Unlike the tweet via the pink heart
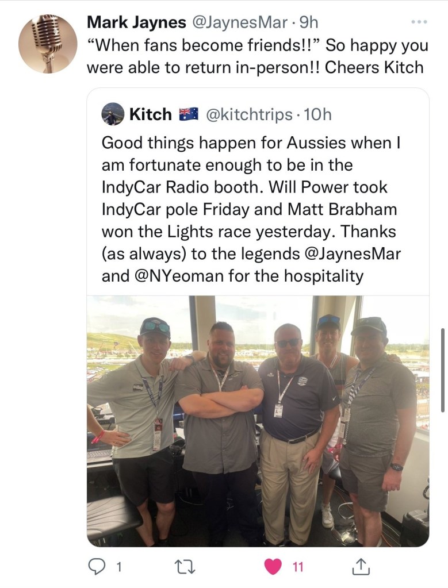The image size is (448, 588). (272, 567)
